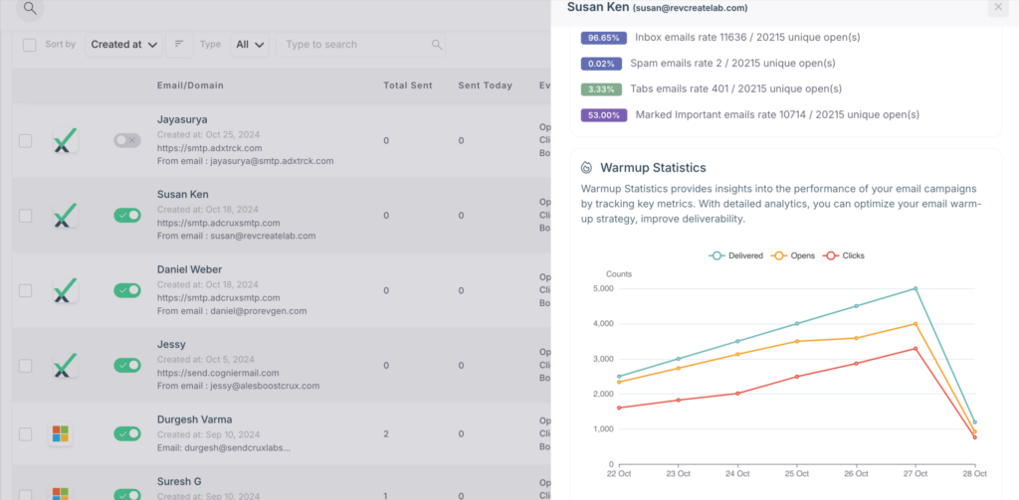This screenshot has height=500, width=1019.
Task: Toggle the Delivered series in the chart legend
Action: tap(736, 255)
